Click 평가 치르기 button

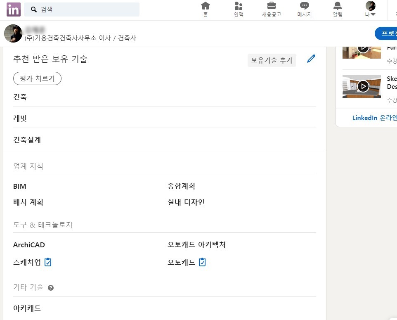[x=37, y=78]
